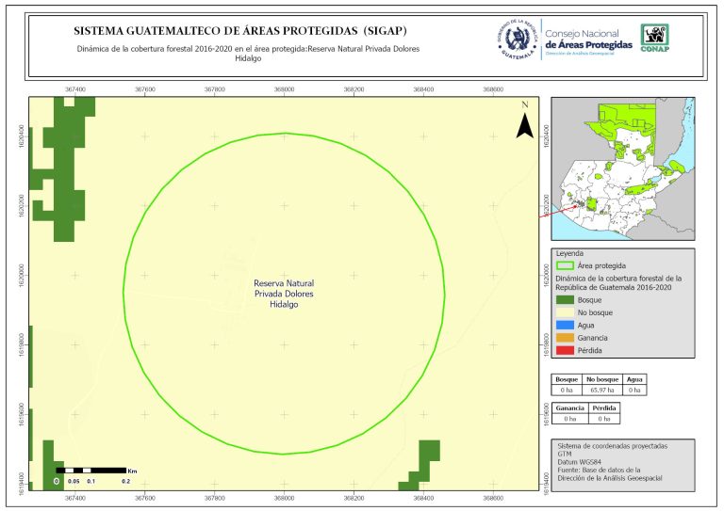The width and height of the screenshot is (724, 511).
Task: Click the 65.97 ha value in table
Action: [601, 389]
